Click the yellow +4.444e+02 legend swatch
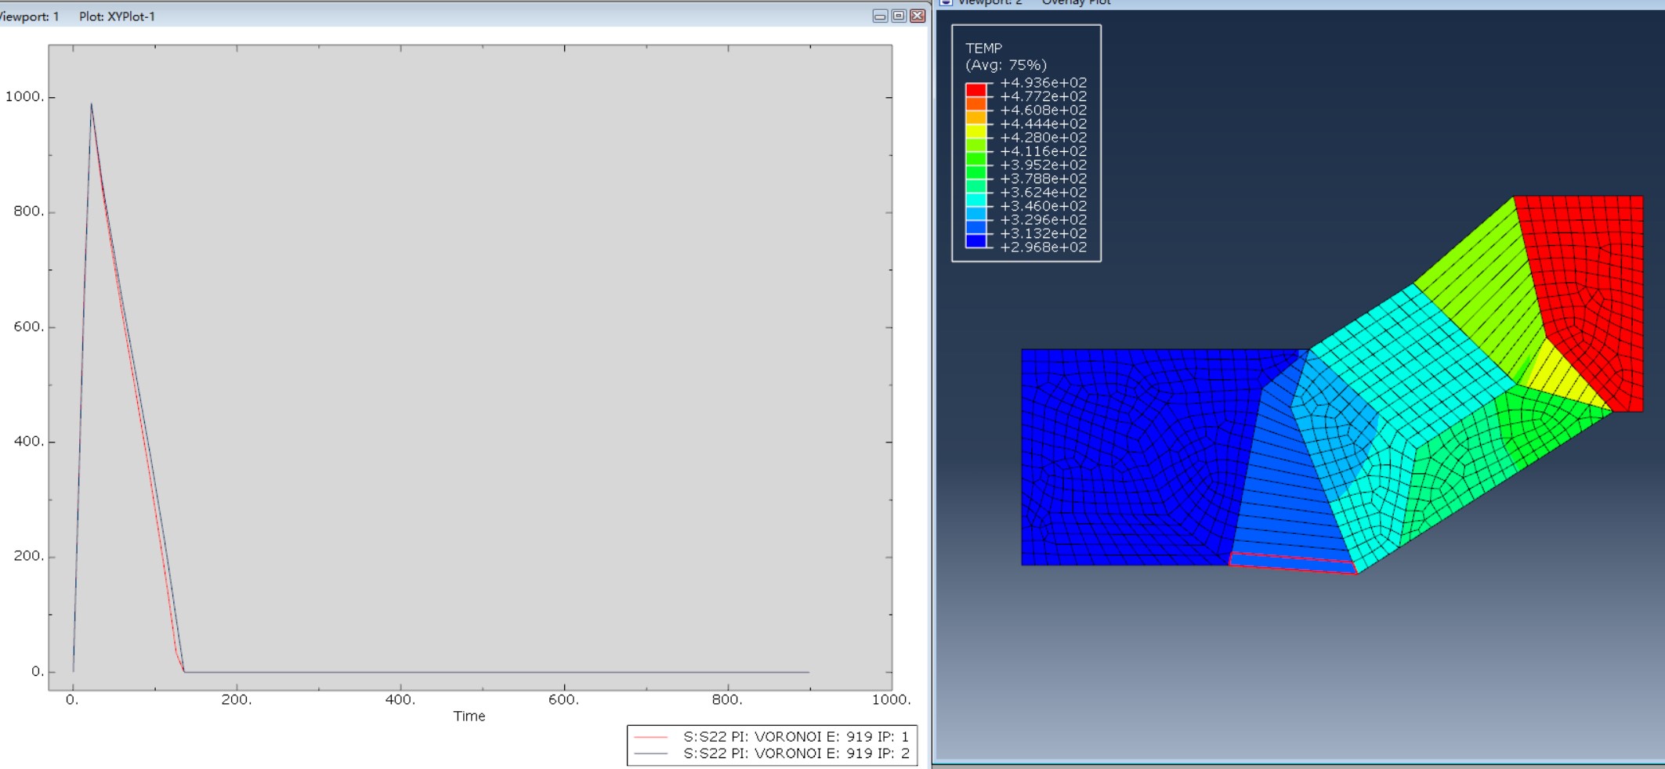1665x769 pixels. 975,131
